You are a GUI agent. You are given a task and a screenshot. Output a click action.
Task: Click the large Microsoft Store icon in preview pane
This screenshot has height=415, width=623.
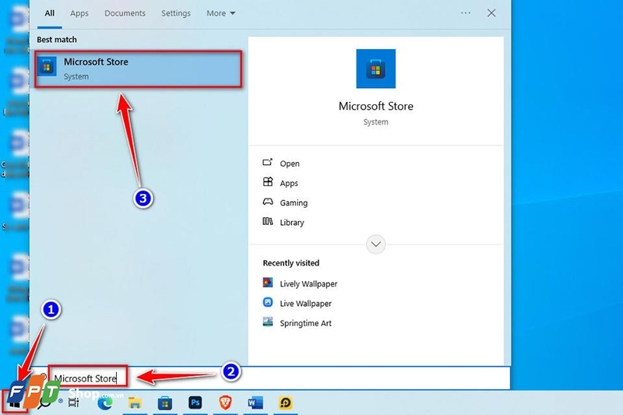pos(375,69)
